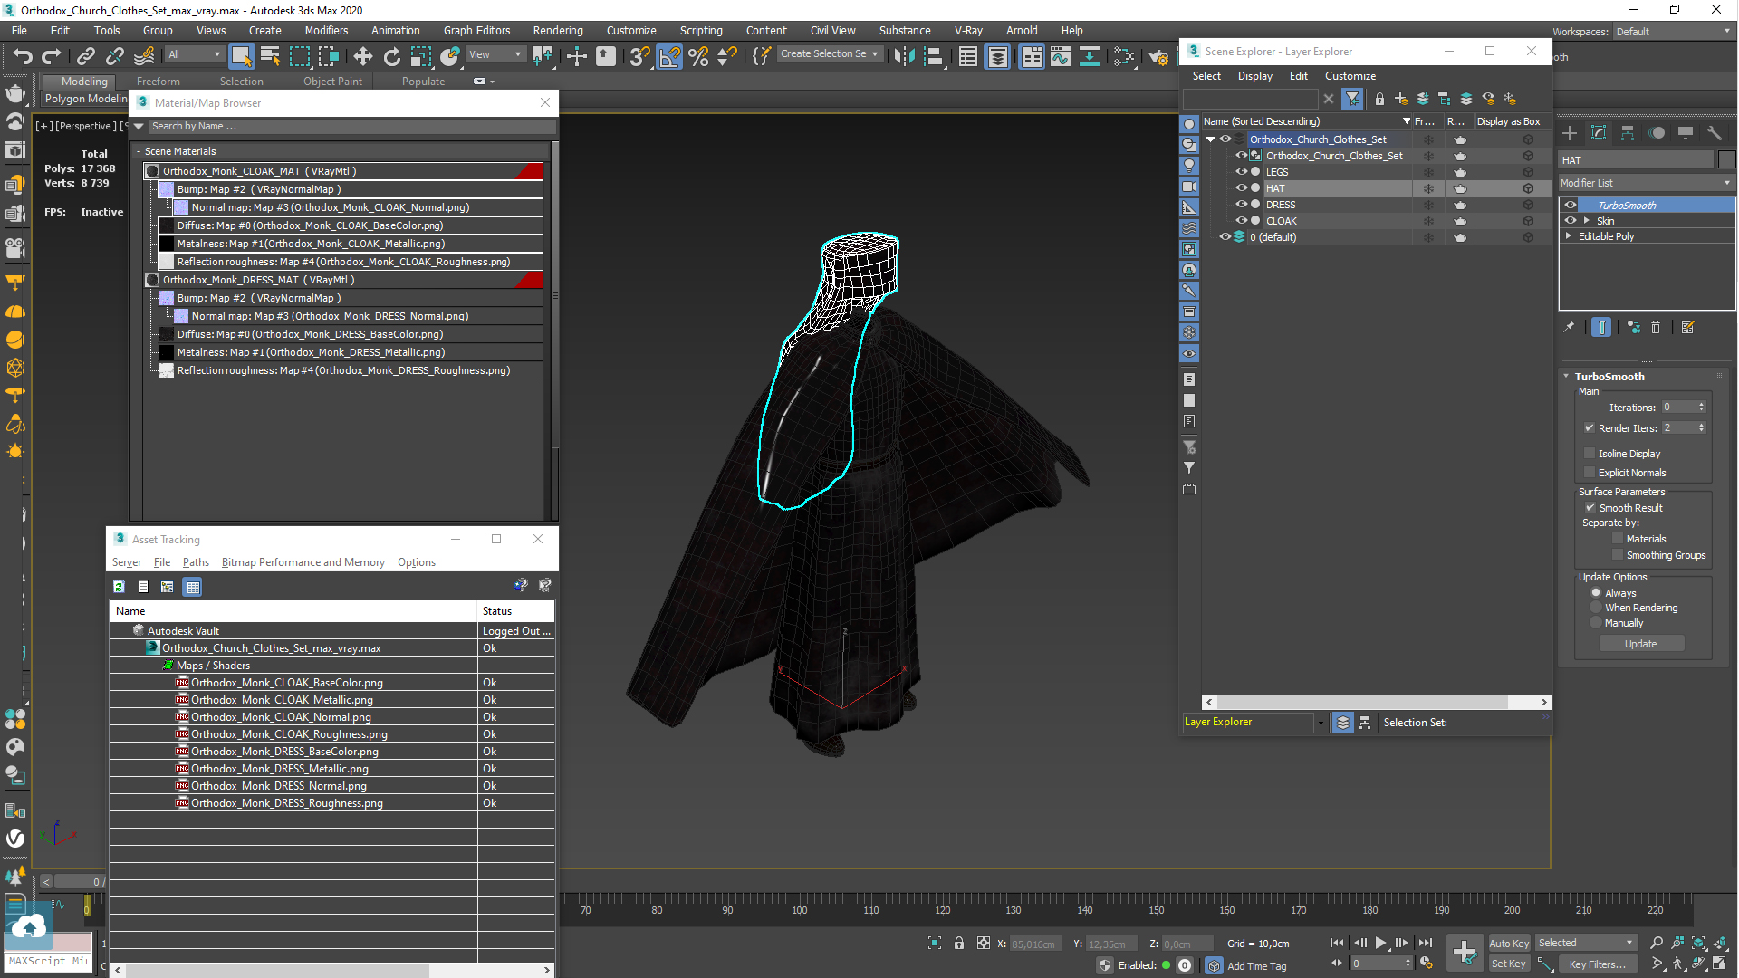The height and width of the screenshot is (978, 1739).
Task: Switch Asset Tracking to table view
Action: click(193, 587)
